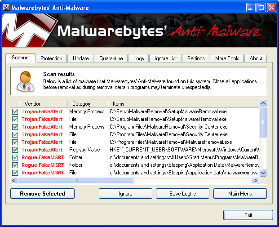Close the Malwarebytes window

point(271,8)
